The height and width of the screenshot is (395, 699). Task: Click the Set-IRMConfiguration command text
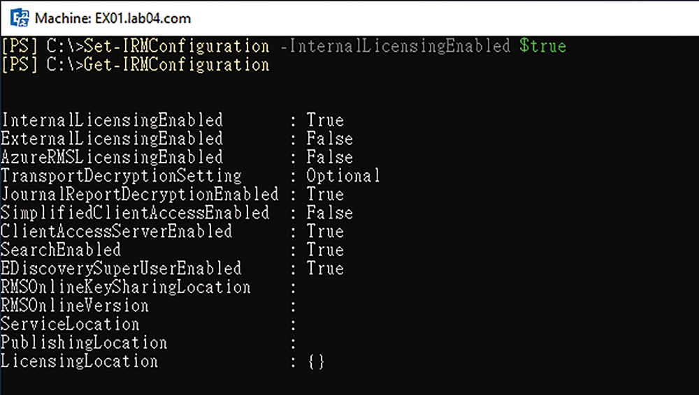point(177,46)
